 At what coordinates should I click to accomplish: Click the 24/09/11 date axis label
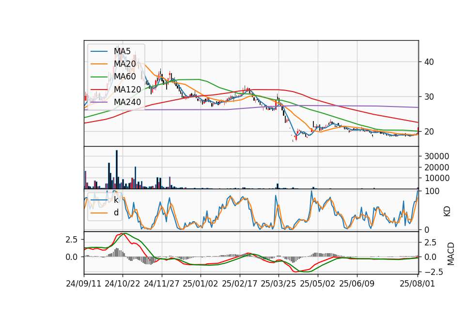tap(84, 284)
